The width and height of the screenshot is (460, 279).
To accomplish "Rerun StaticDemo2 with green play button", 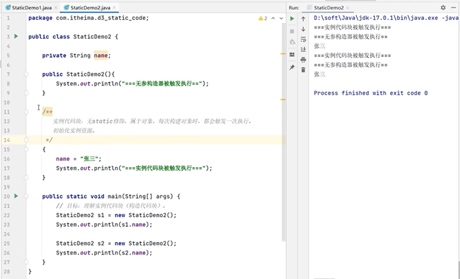I will pyautogui.click(x=292, y=18).
